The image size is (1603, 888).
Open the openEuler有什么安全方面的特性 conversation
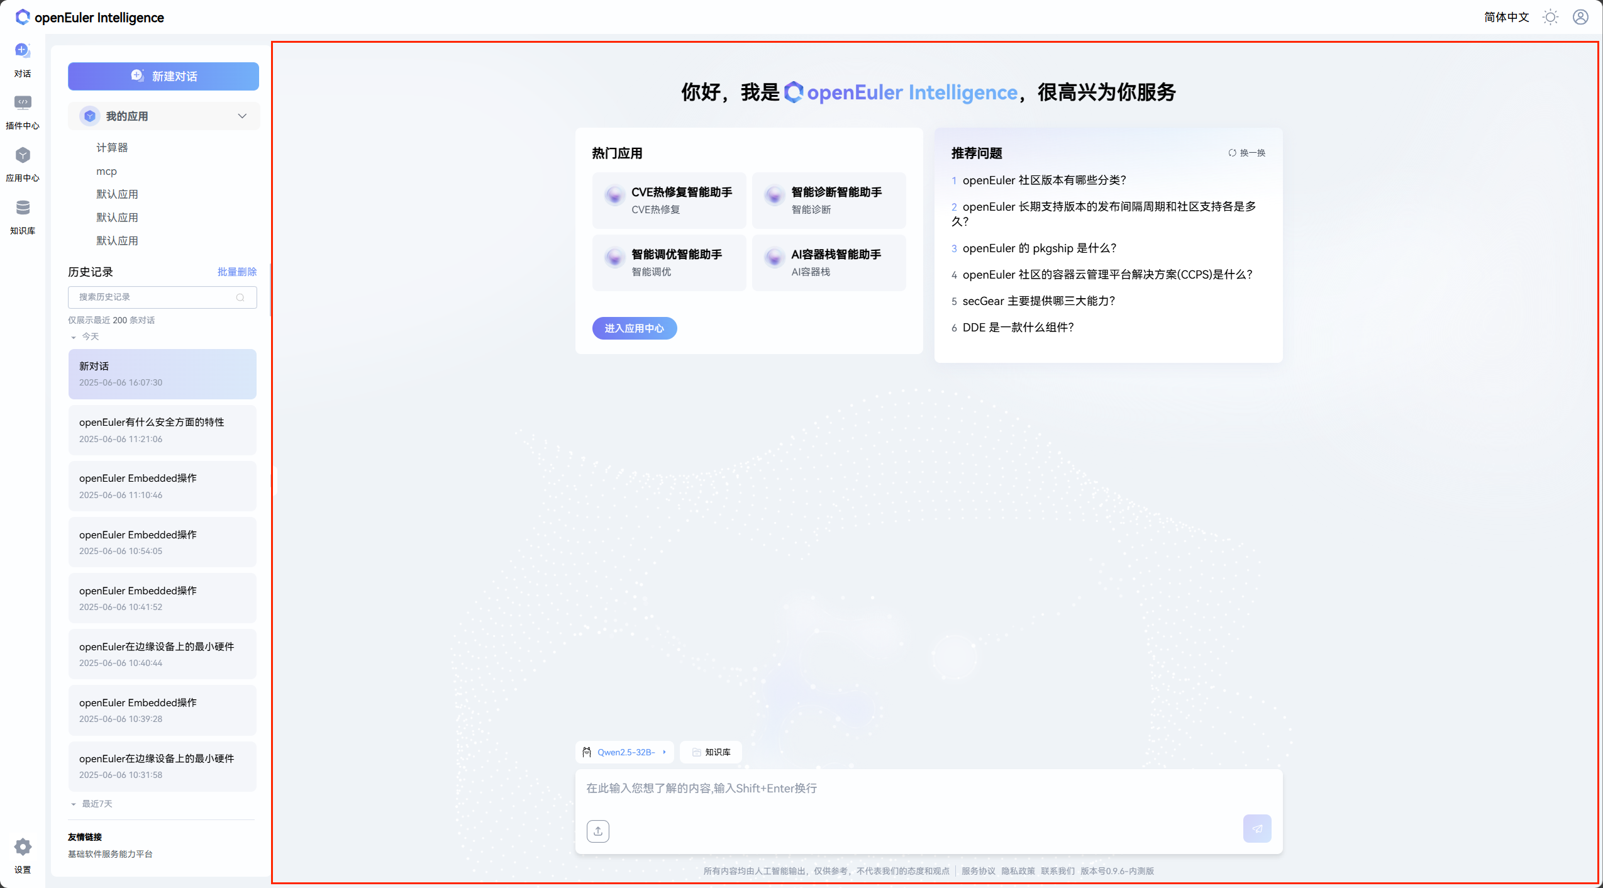pyautogui.click(x=162, y=430)
